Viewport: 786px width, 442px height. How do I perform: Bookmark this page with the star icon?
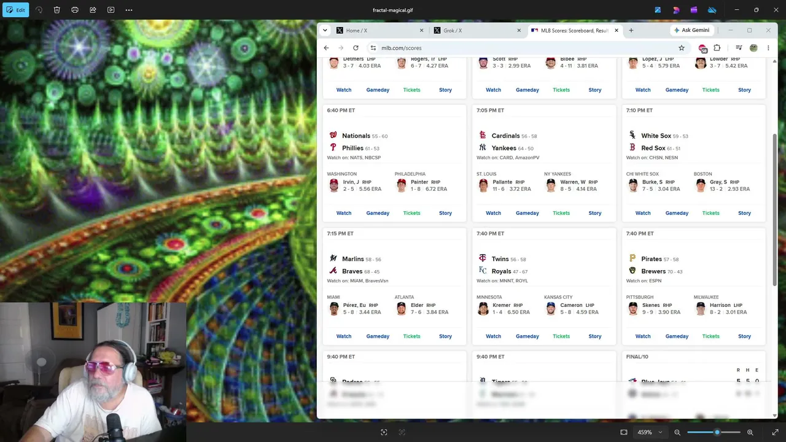682,48
